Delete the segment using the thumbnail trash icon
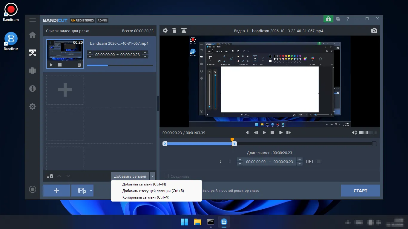This screenshot has width=408, height=229. tap(79, 65)
